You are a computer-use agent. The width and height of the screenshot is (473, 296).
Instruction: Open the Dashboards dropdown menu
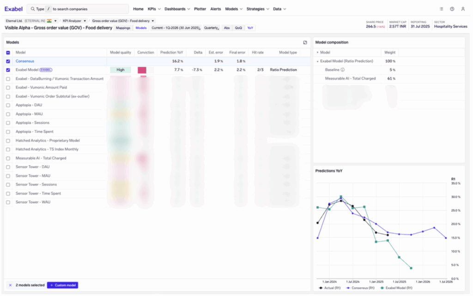click(177, 9)
